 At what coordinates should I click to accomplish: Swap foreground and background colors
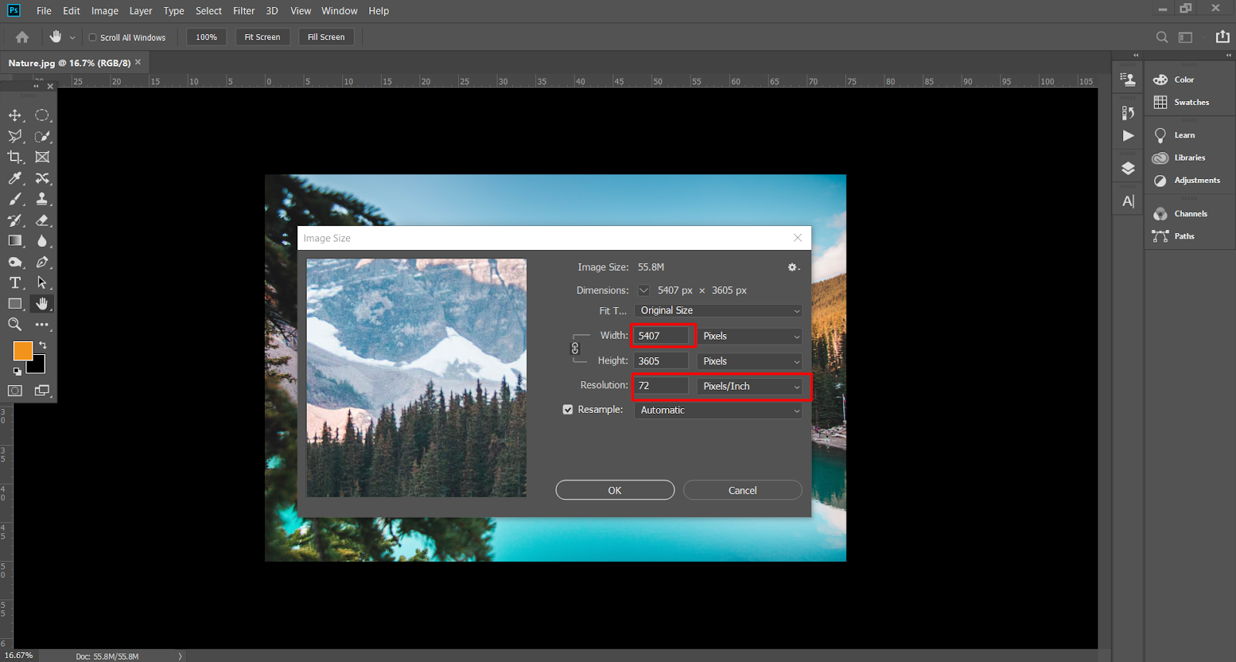tap(43, 345)
